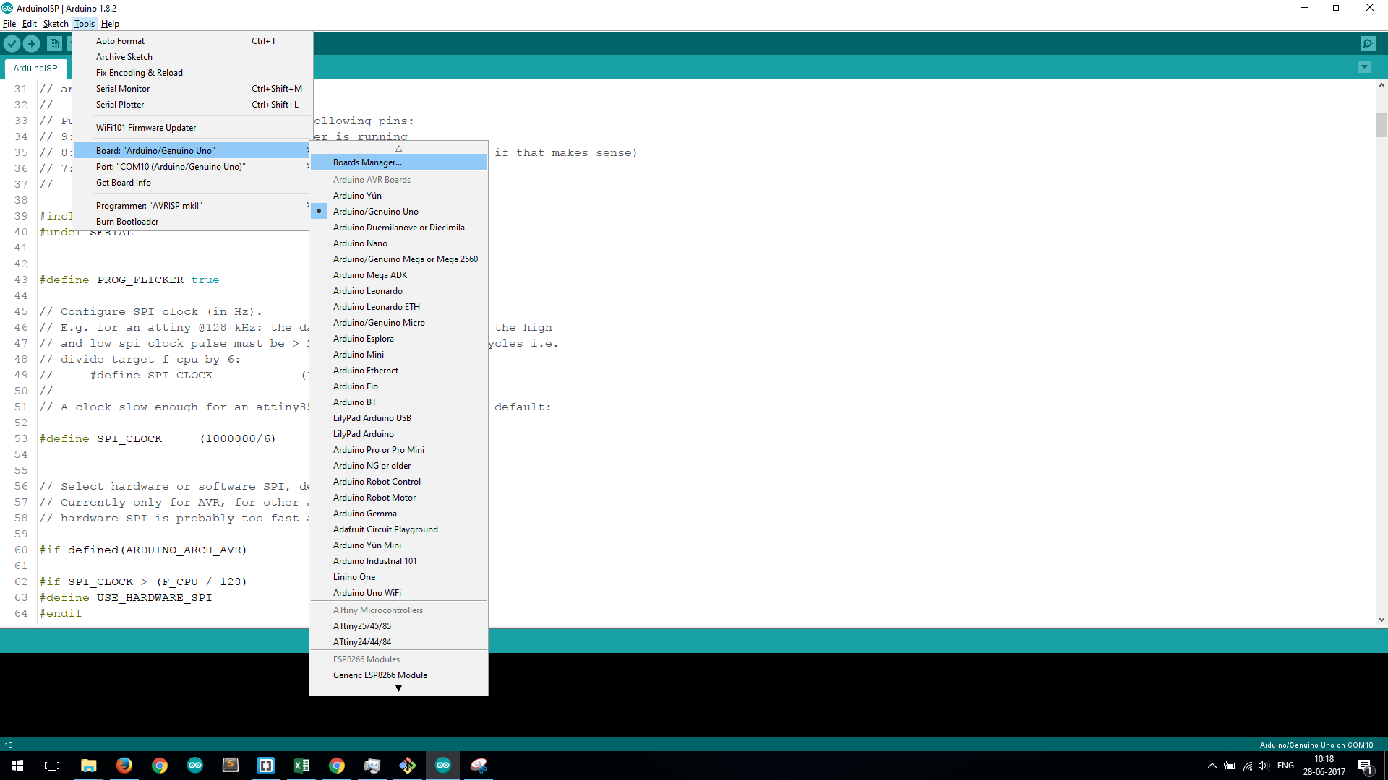
Task: Choose Auto Format from Tools menu
Action: click(192, 41)
